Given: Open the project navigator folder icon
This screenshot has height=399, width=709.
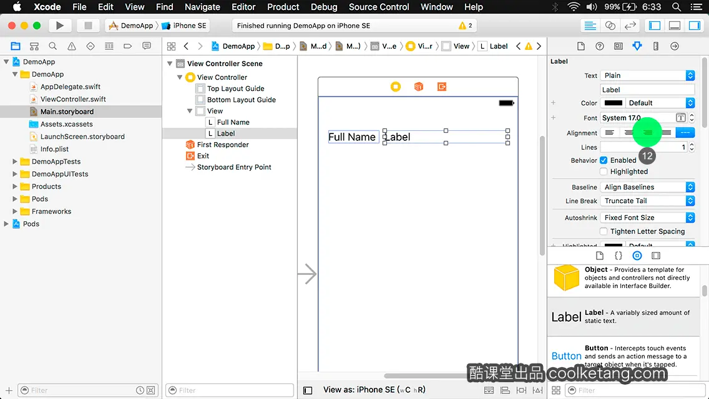Looking at the screenshot, I should tap(16, 46).
